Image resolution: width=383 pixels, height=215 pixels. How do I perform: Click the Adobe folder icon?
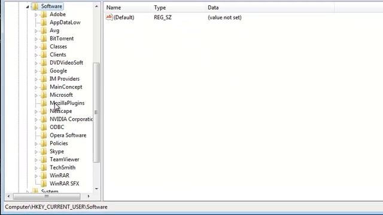point(44,14)
